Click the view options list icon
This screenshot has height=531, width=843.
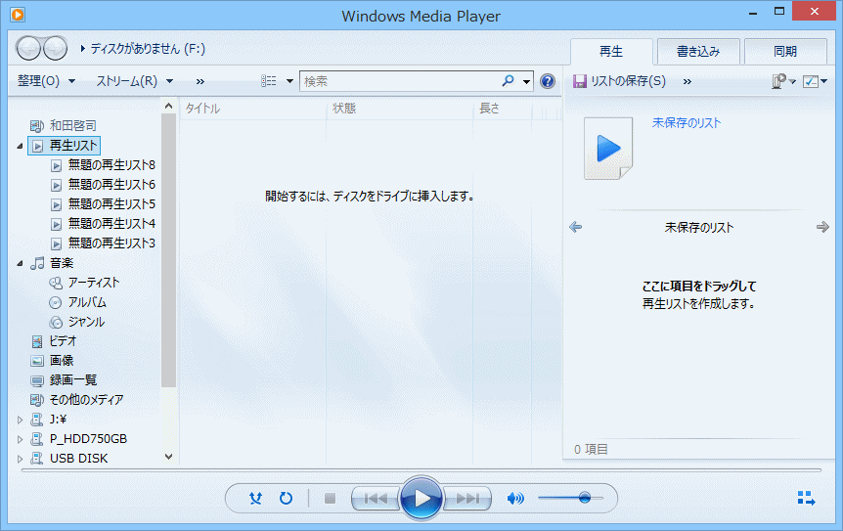(269, 81)
